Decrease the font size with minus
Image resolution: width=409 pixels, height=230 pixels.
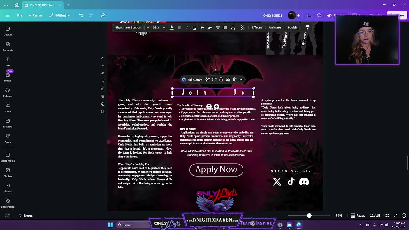[x=148, y=27]
